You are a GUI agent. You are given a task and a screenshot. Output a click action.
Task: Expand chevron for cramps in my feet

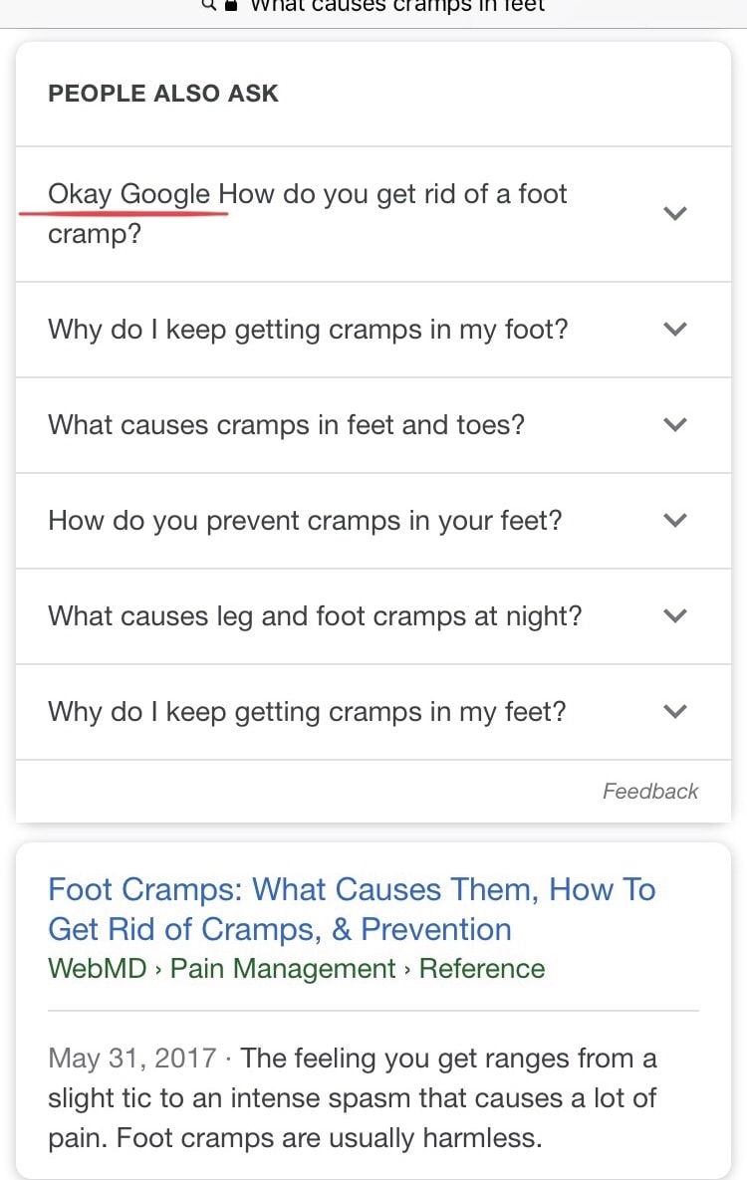pos(675,712)
